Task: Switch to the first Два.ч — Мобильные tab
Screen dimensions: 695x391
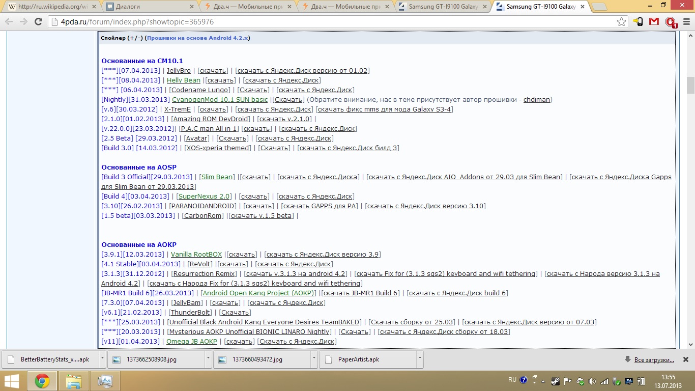Action: [247, 7]
